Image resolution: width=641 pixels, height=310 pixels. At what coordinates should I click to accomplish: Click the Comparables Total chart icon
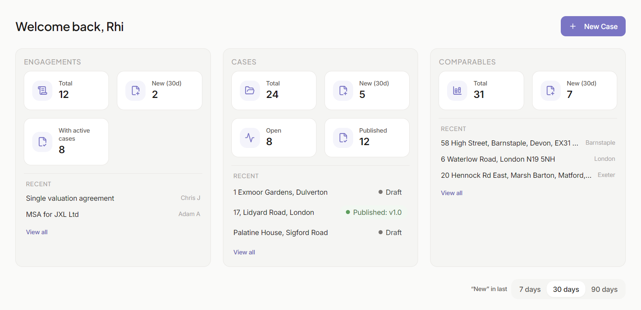[x=457, y=91]
